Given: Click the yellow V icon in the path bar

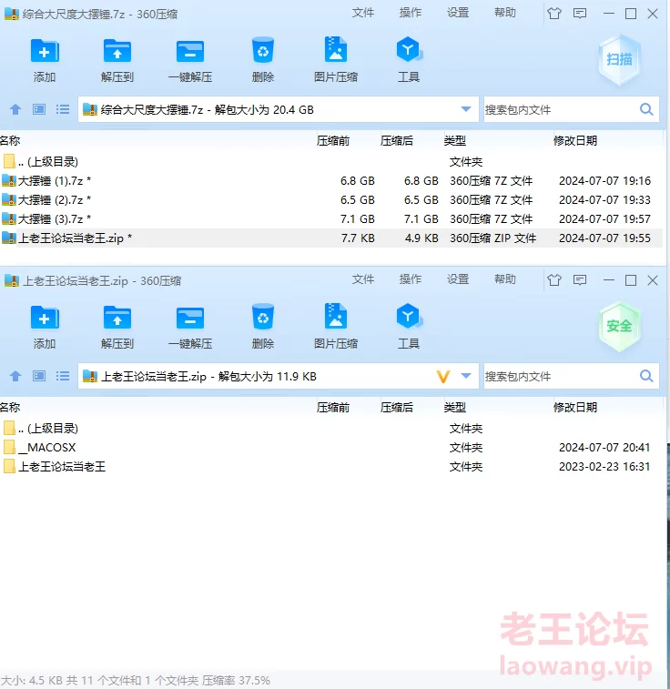Looking at the screenshot, I should point(443,377).
